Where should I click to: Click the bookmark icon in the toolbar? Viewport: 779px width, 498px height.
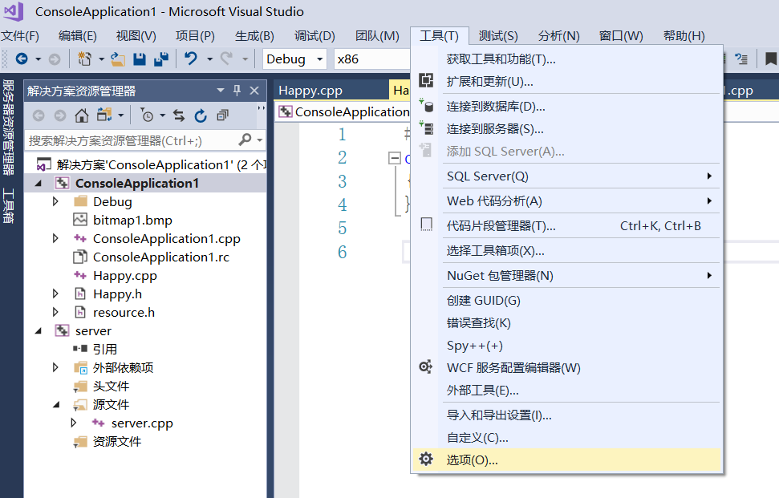pos(770,59)
